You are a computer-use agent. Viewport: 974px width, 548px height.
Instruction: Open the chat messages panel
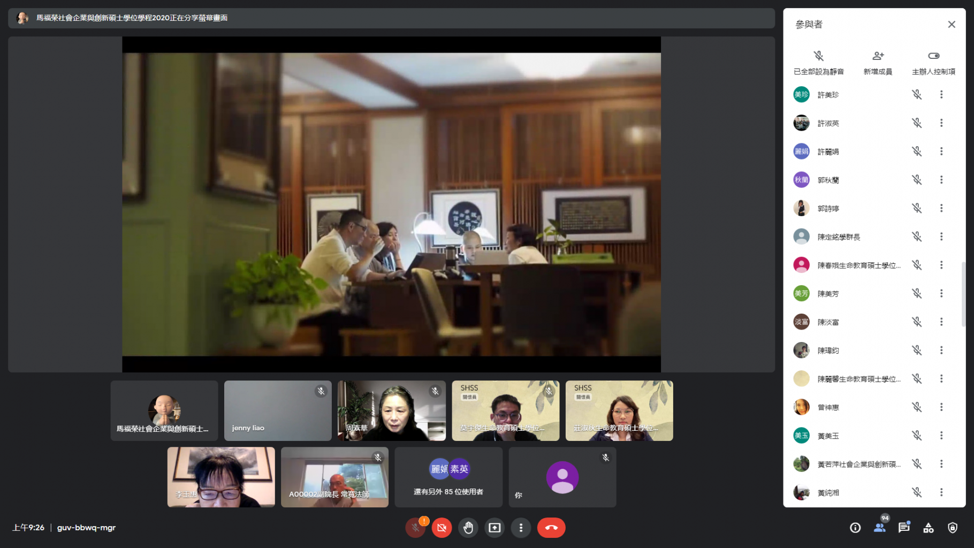pyautogui.click(x=904, y=528)
